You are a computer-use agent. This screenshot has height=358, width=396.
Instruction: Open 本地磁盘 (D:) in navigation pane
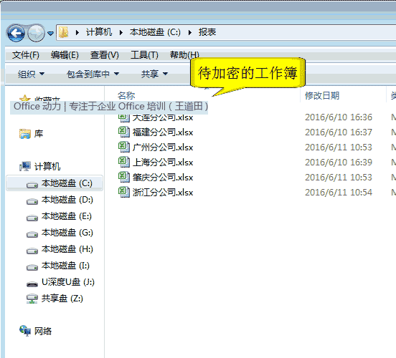67,200
